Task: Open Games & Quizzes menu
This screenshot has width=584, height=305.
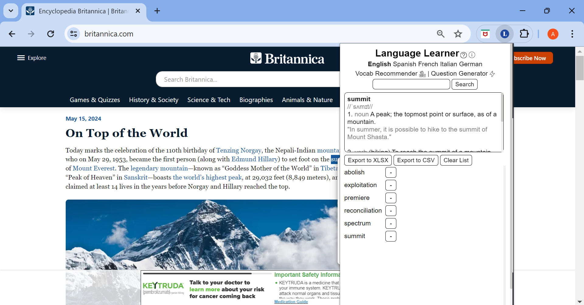Action: pos(95,100)
